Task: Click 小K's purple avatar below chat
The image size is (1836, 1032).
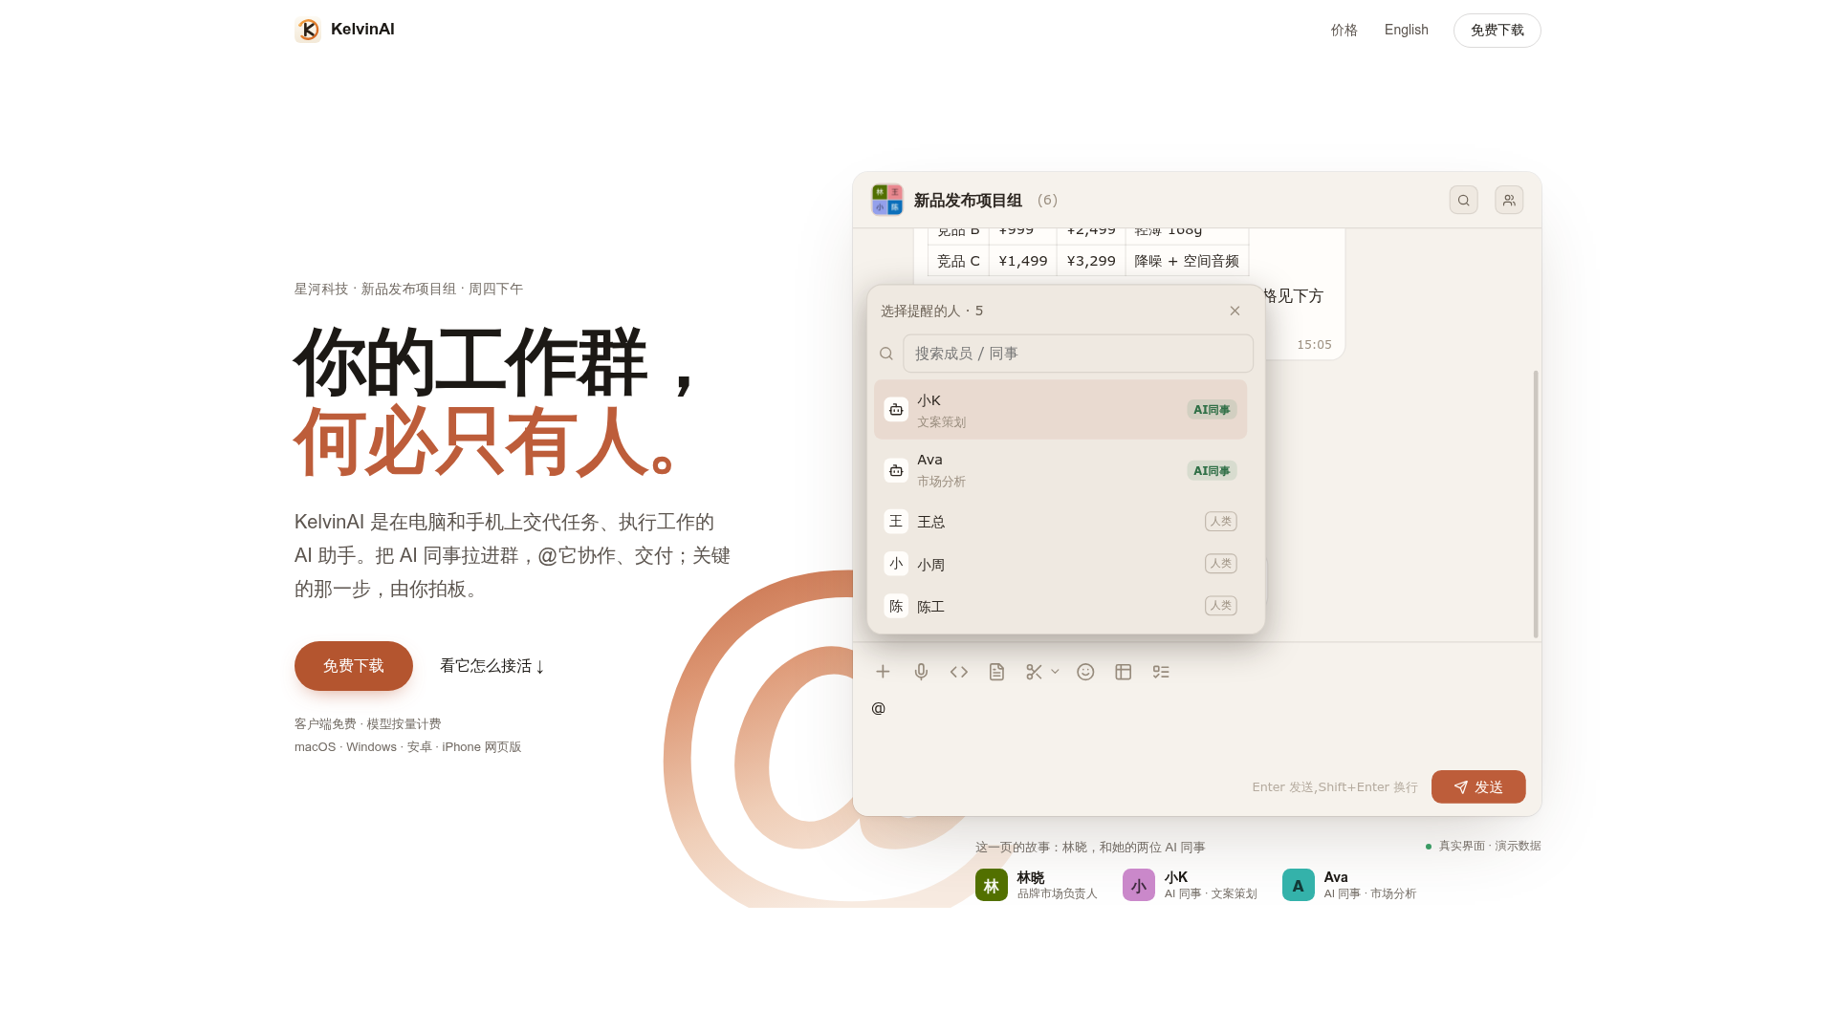Action: tap(1139, 885)
